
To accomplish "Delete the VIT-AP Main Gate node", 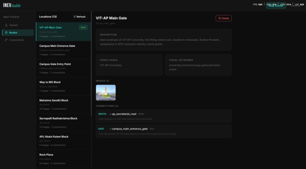I will 224,18.
